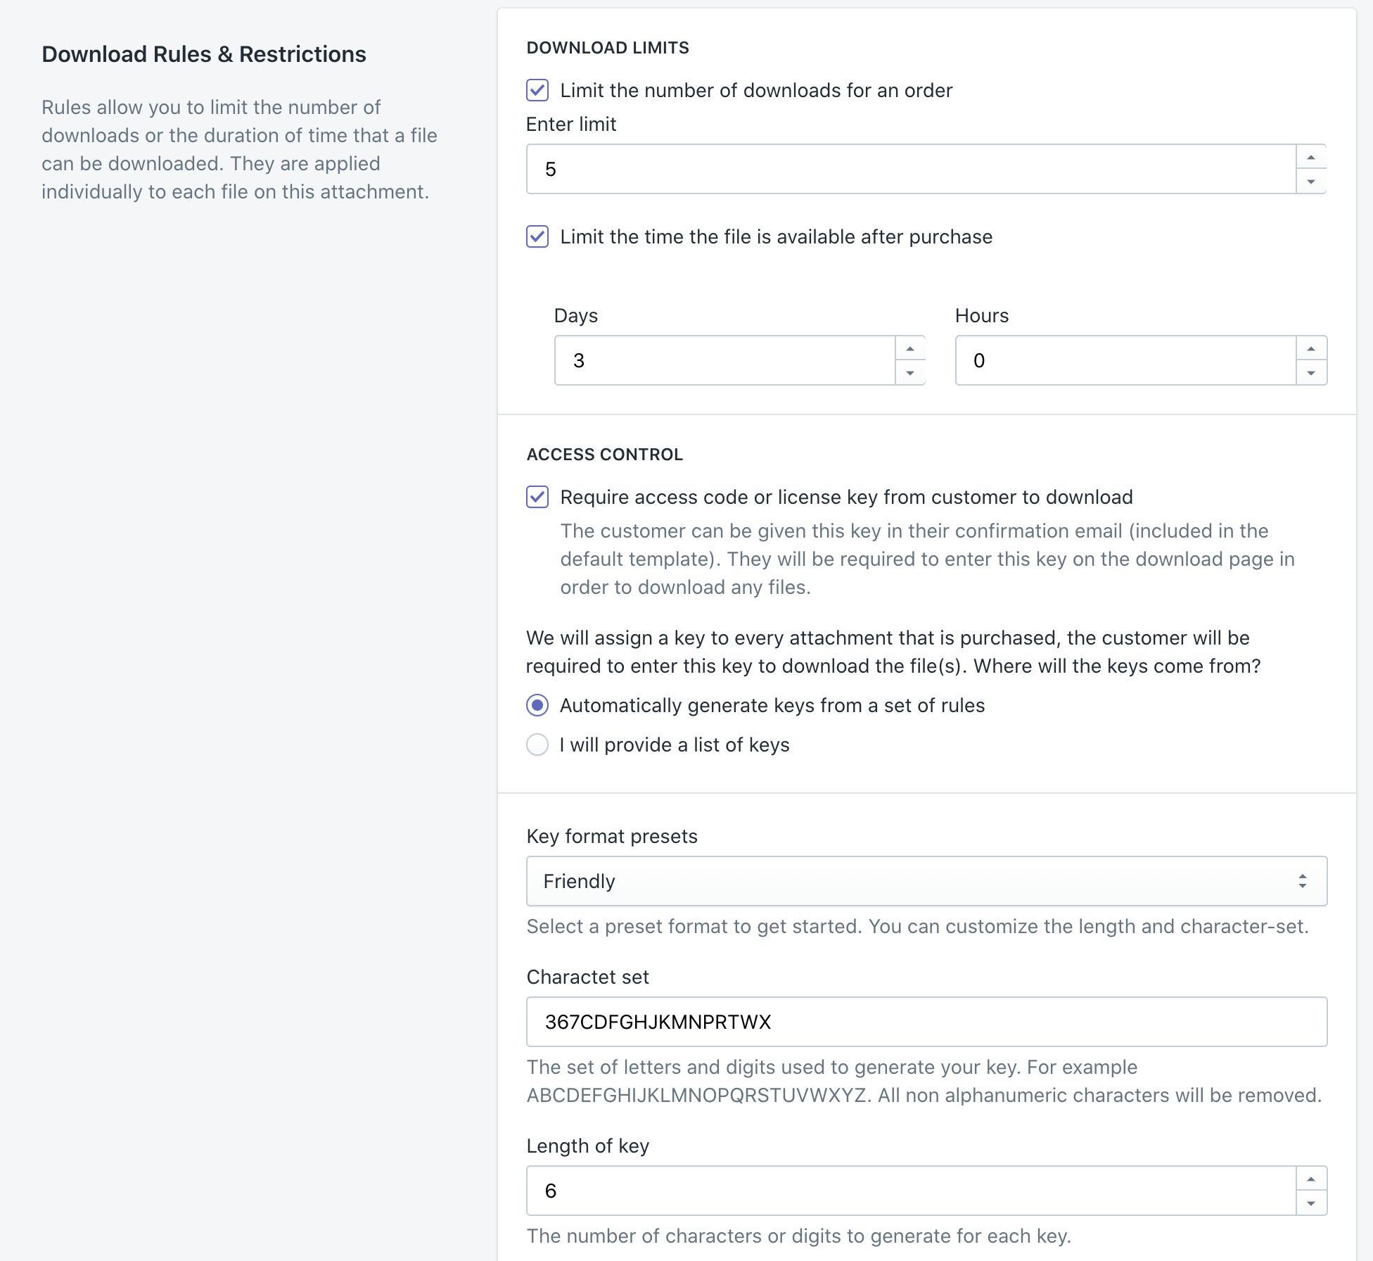1373x1261 pixels.
Task: Decrement the download limit value
Action: (x=1310, y=182)
